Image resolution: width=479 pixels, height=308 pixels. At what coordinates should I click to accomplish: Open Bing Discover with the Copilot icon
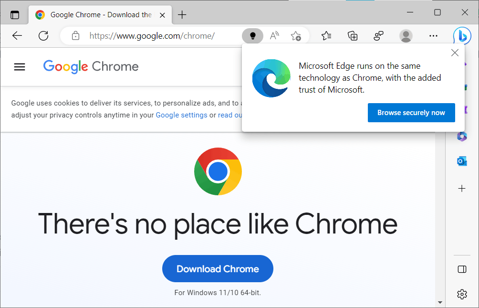point(462,35)
